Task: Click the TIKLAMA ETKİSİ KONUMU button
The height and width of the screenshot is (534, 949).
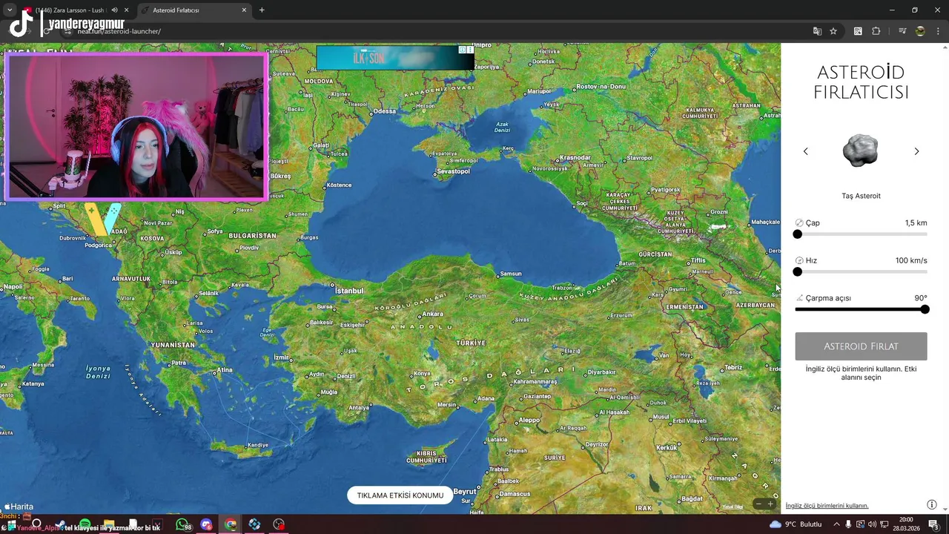Action: pos(400,495)
